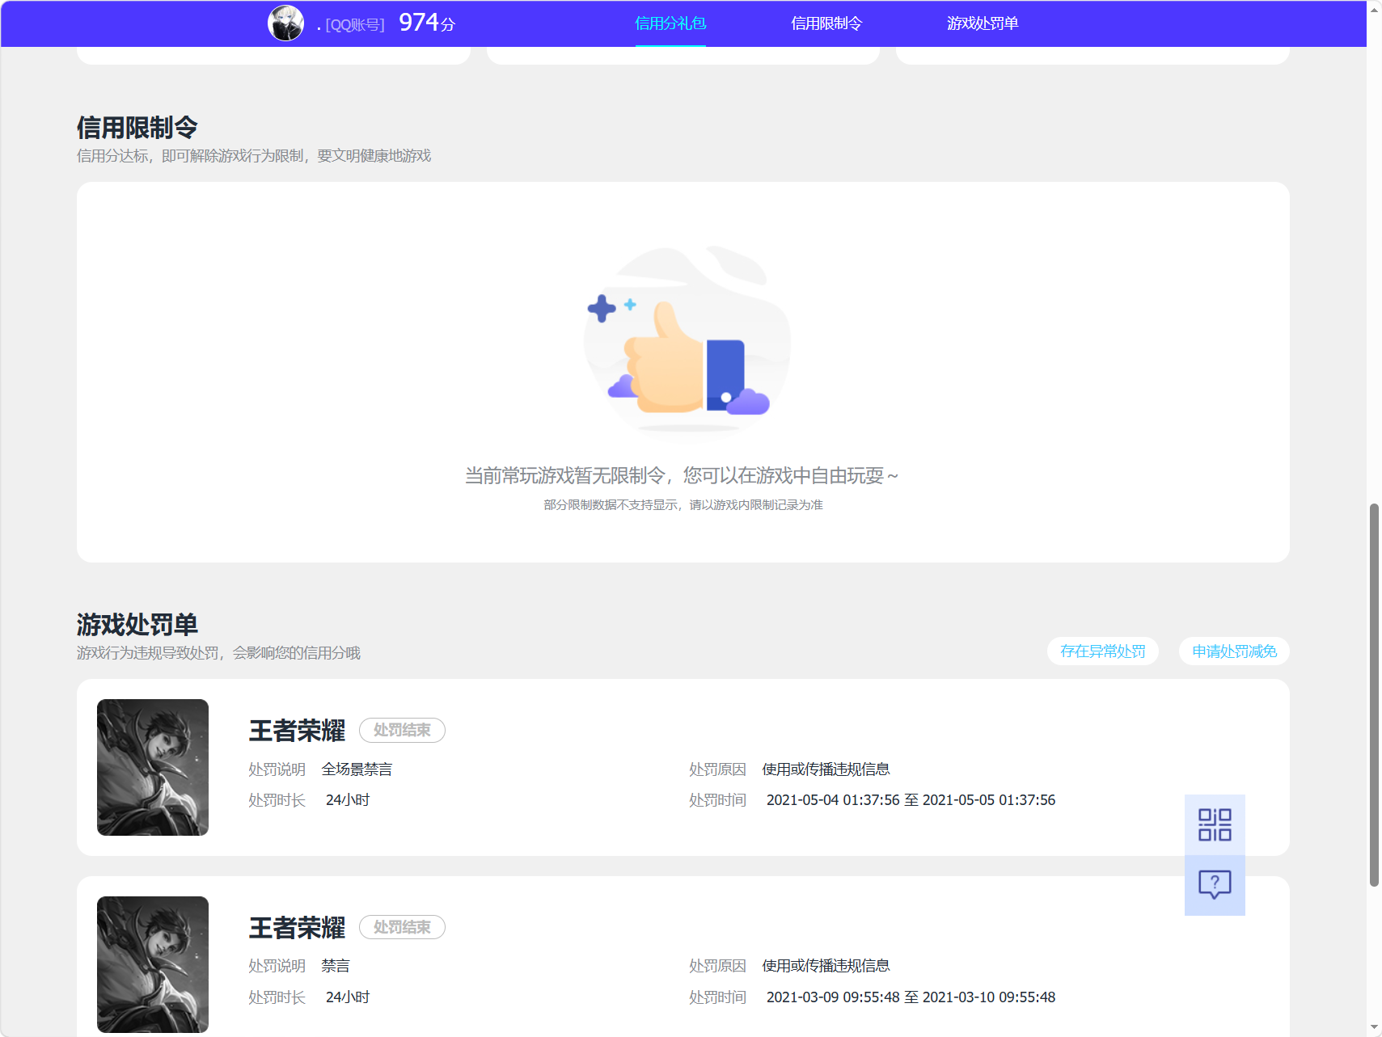Click 处罚结束 badge on 2021-03-09 record
The image size is (1382, 1037).
402,927
